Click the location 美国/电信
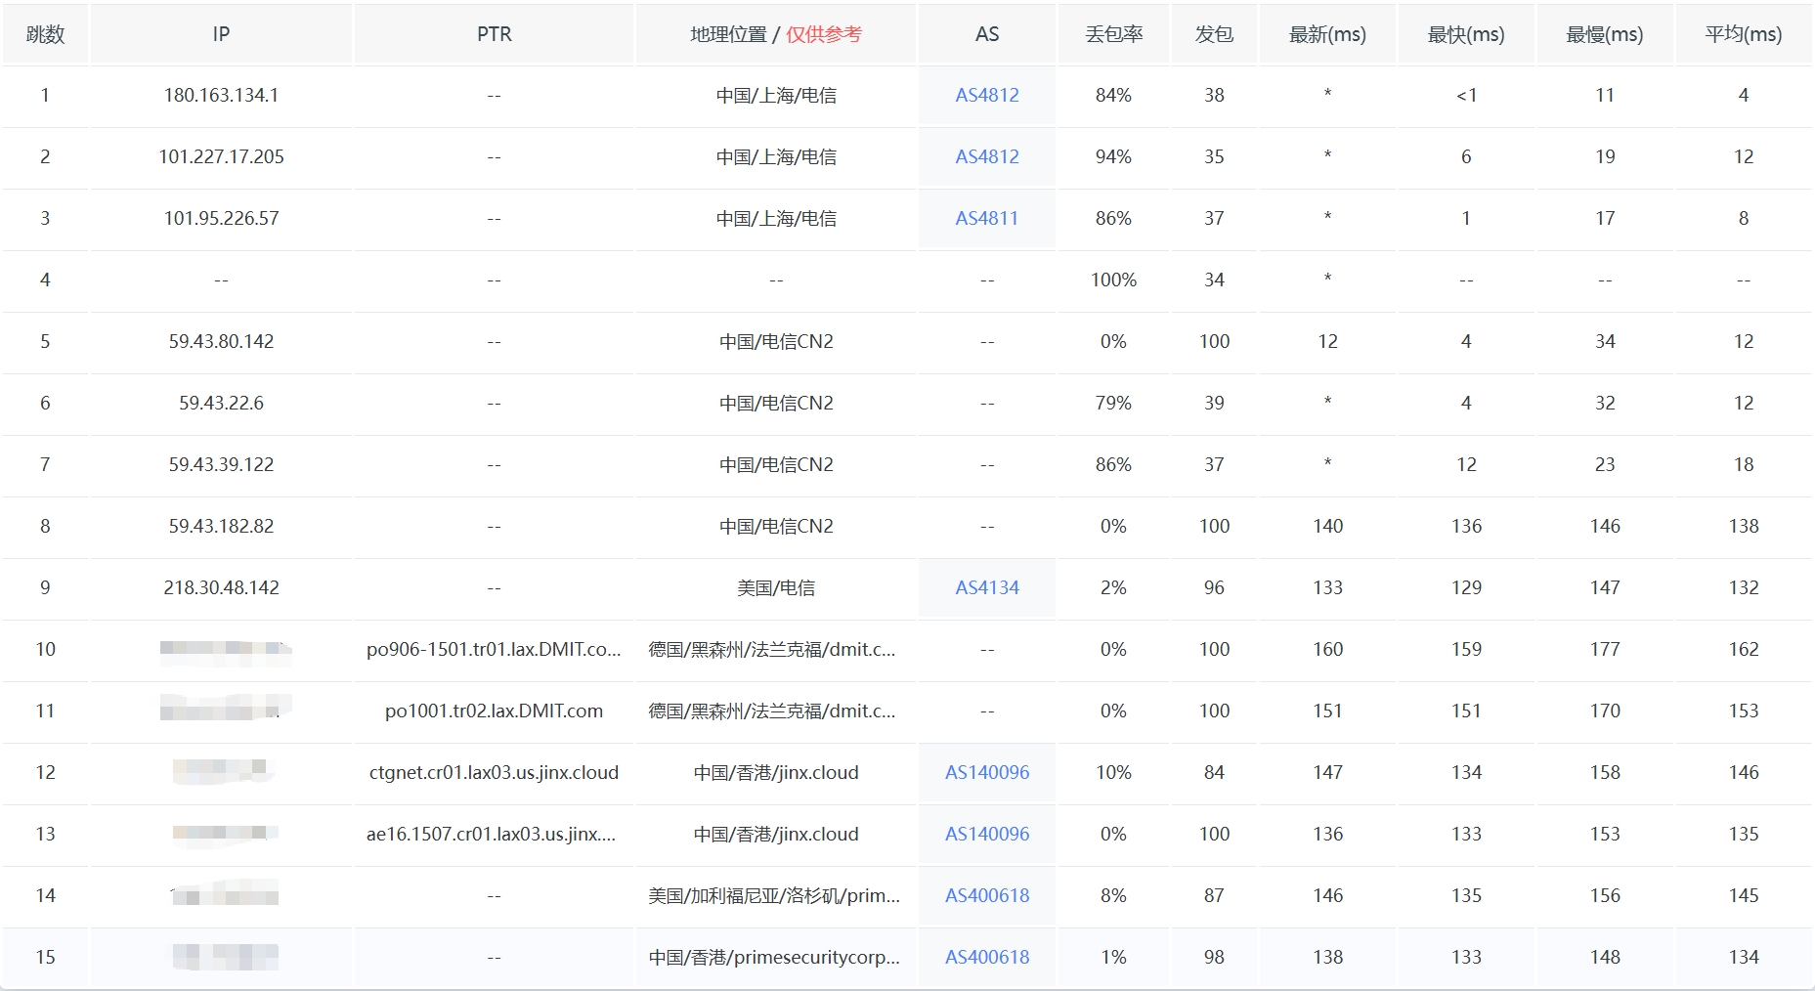Viewport: 1815px width, 991px height. [776, 587]
